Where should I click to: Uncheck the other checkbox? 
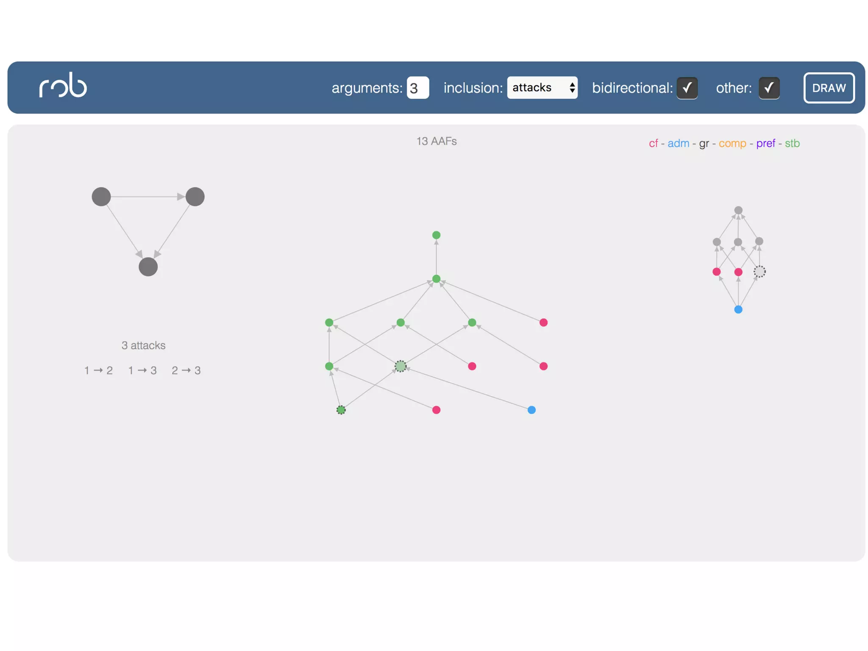click(x=769, y=88)
